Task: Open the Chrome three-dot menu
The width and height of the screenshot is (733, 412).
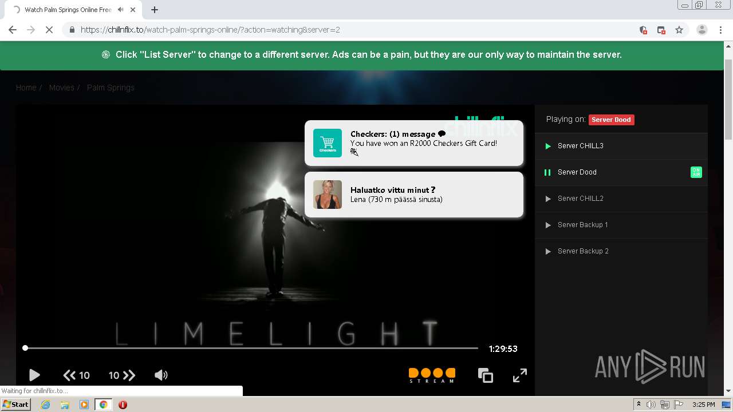Action: coord(721,30)
